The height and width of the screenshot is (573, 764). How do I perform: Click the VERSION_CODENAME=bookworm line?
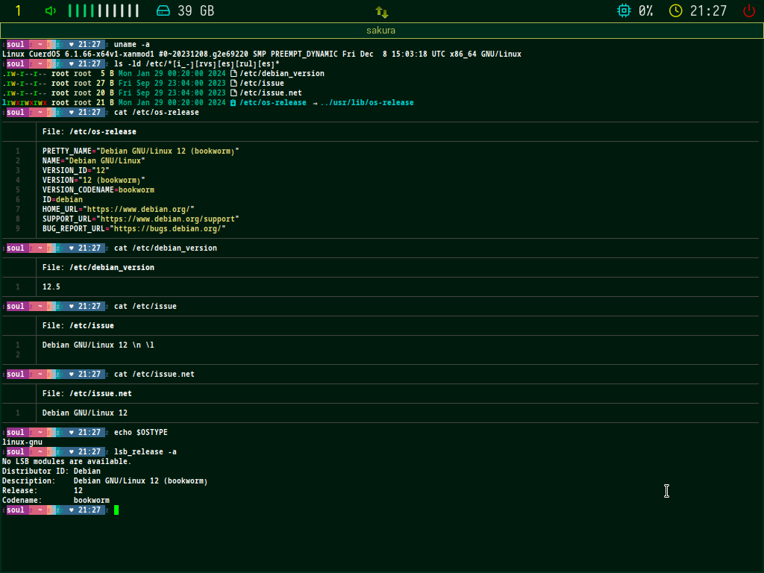tap(98, 190)
